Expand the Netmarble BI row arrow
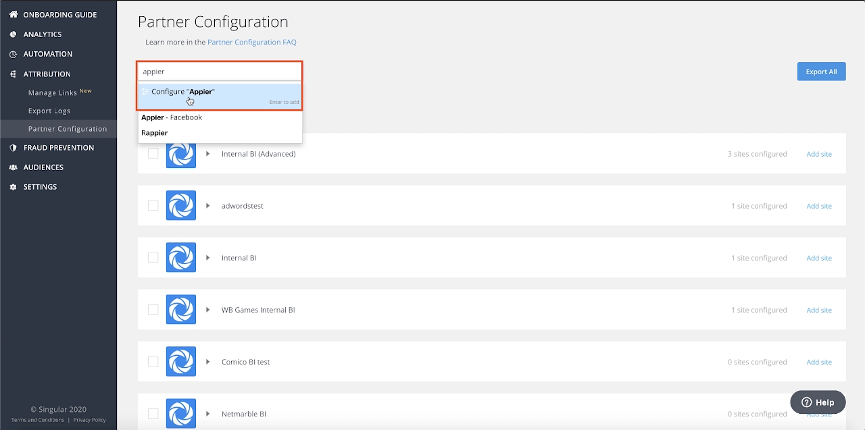The image size is (865, 430). [x=208, y=414]
